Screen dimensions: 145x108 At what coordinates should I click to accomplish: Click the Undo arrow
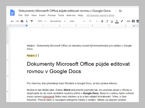pos(12,21)
